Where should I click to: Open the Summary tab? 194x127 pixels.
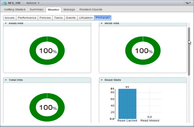pos(37,10)
